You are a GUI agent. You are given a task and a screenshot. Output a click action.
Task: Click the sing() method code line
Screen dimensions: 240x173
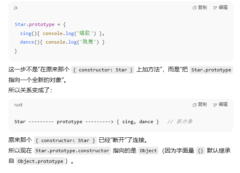point(62,33)
